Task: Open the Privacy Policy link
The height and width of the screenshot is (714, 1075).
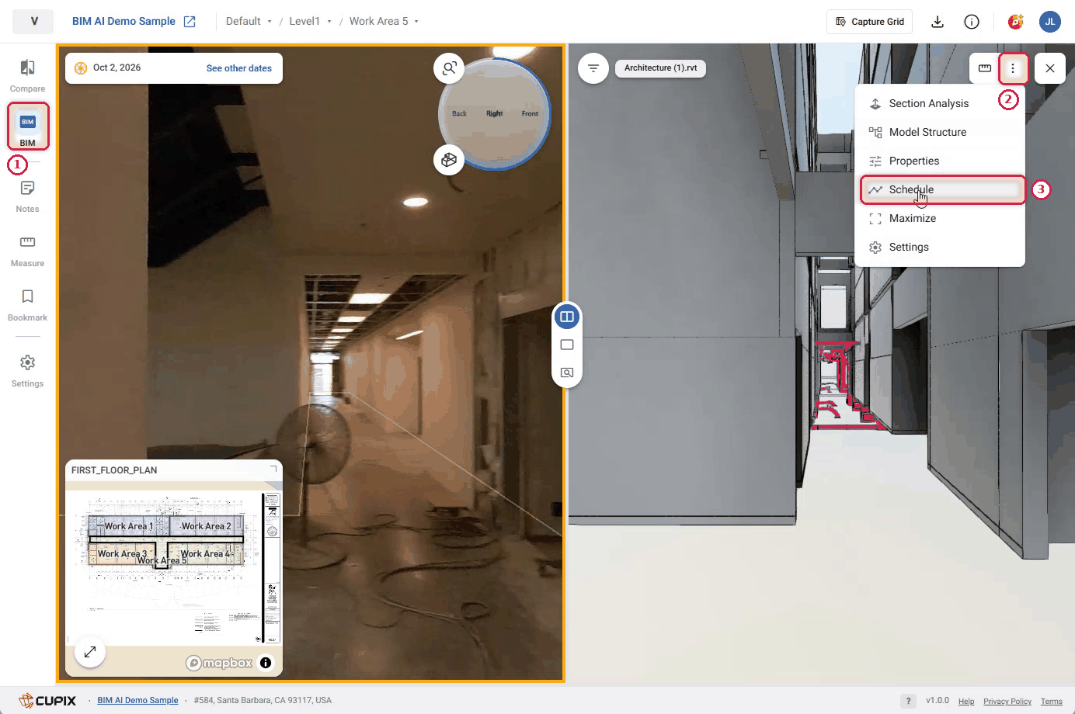Action: coord(1007,702)
